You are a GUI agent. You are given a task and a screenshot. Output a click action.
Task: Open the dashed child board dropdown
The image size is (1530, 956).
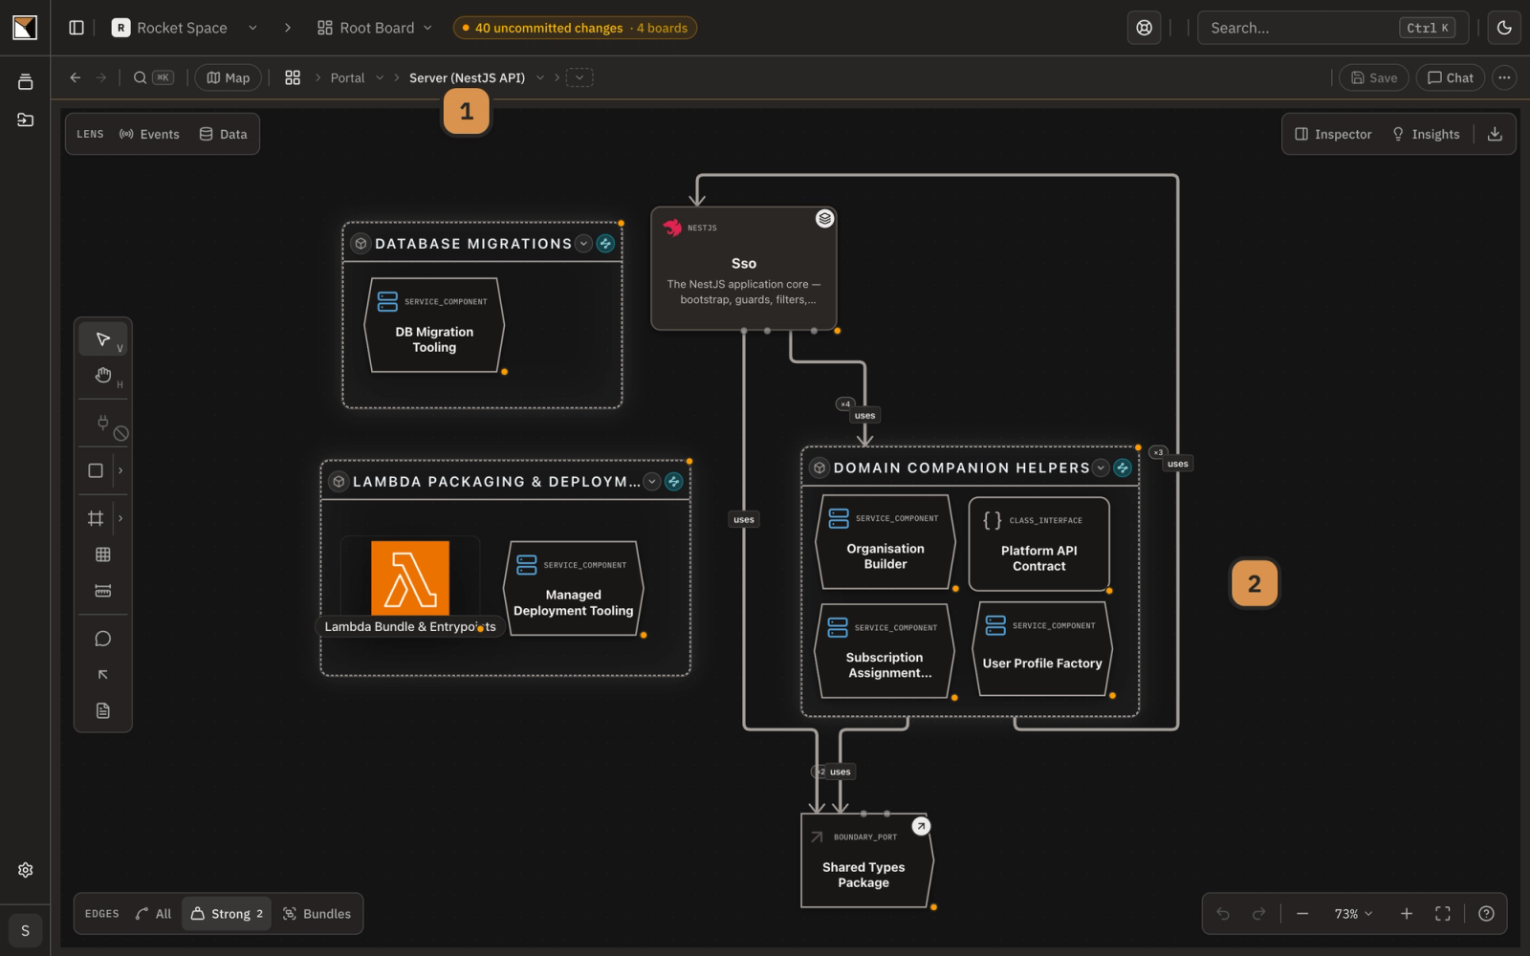tap(579, 77)
